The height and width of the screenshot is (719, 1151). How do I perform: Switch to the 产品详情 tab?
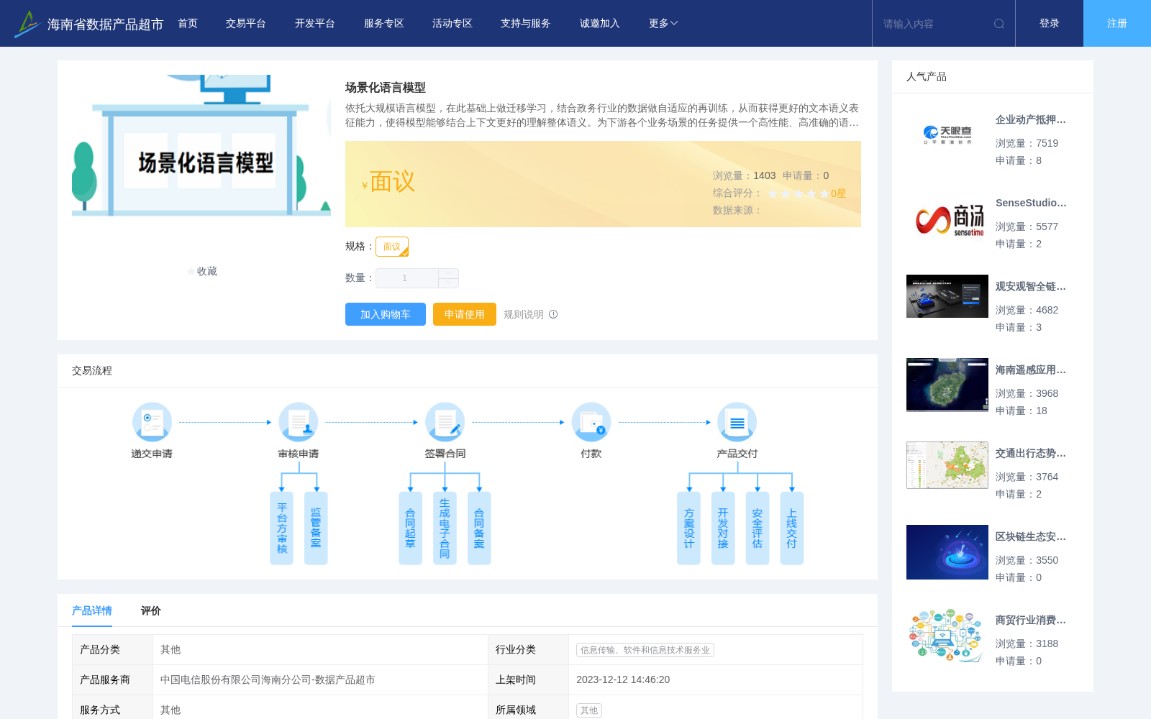pyautogui.click(x=92, y=611)
